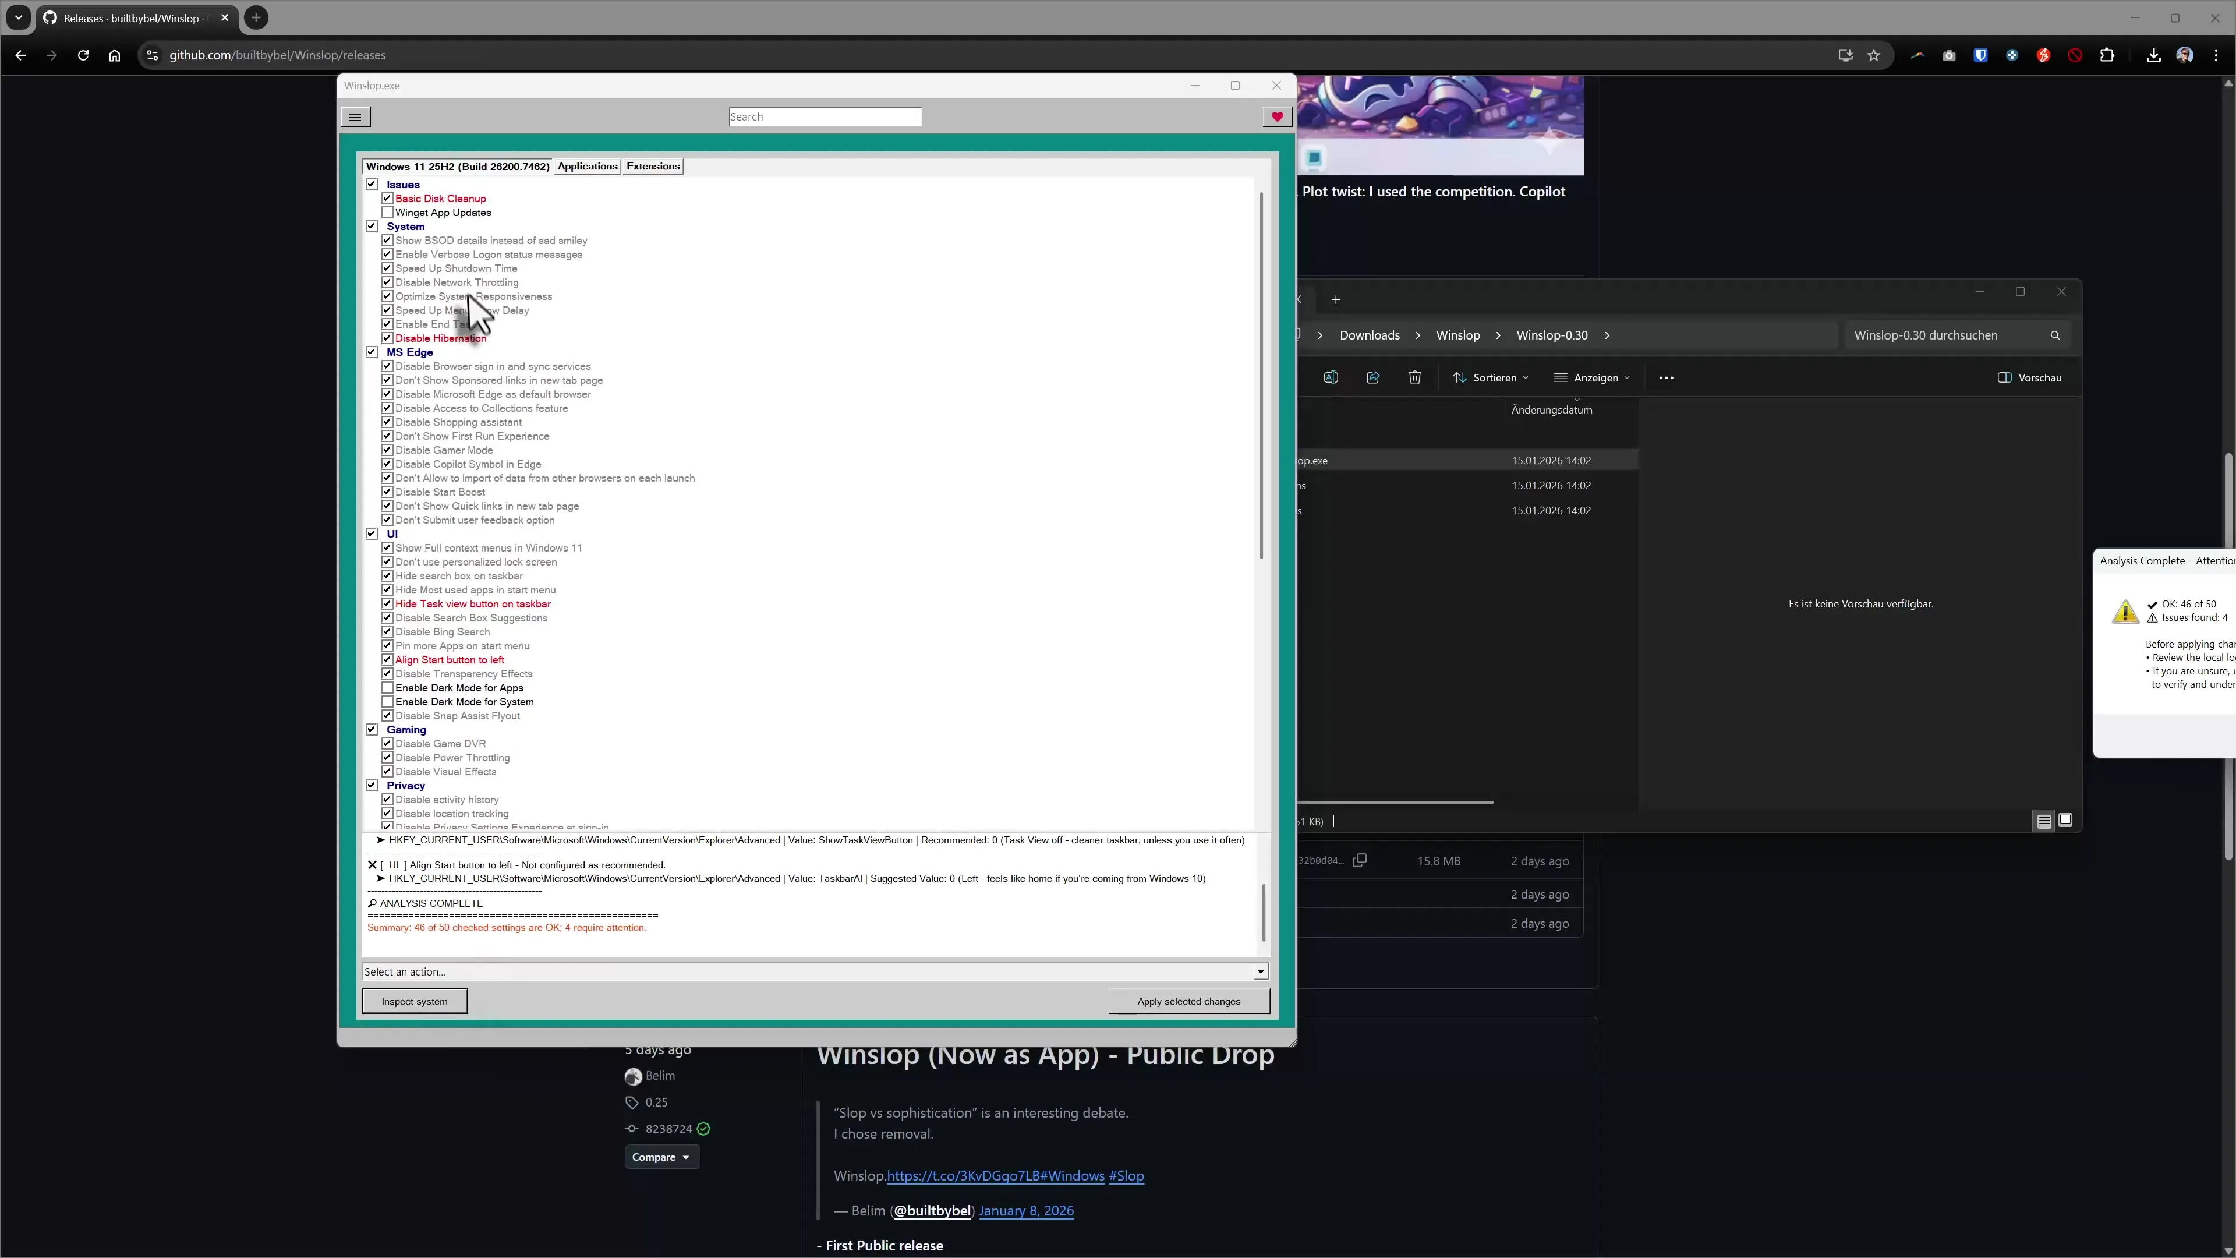Click the heart donate icon in Winslop
This screenshot has height=1258, width=2236.
click(1276, 116)
